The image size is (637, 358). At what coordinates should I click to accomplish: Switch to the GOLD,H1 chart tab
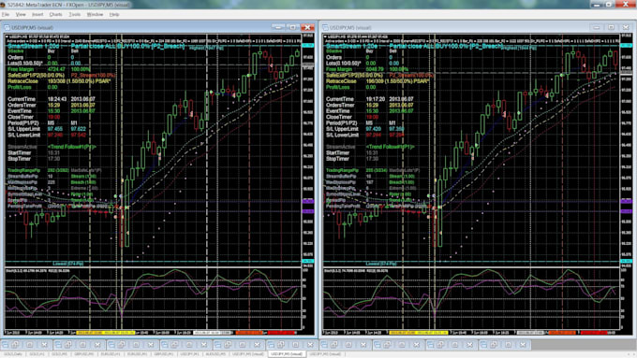click(37, 354)
